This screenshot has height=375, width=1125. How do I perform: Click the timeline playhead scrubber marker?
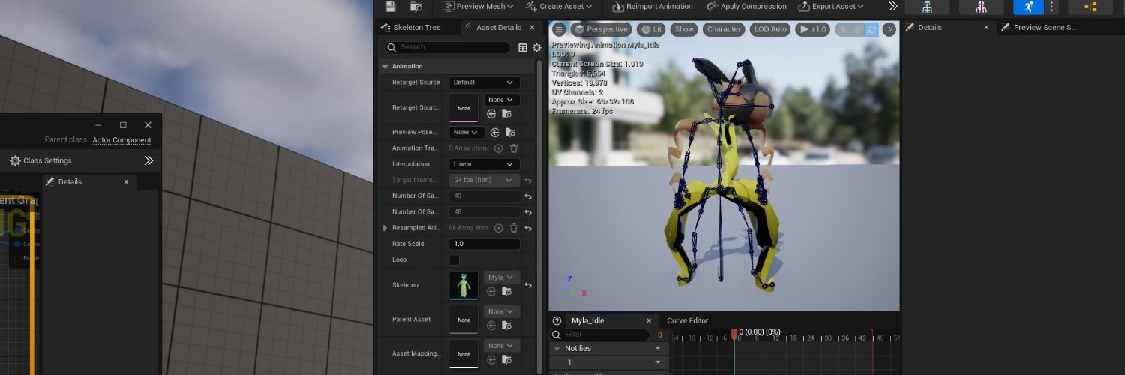(734, 333)
